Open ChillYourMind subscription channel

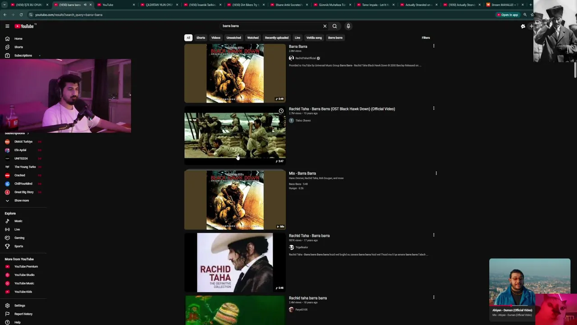23,184
